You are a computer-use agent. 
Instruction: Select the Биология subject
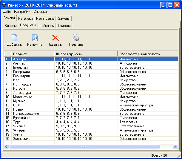click(x=20, y=68)
